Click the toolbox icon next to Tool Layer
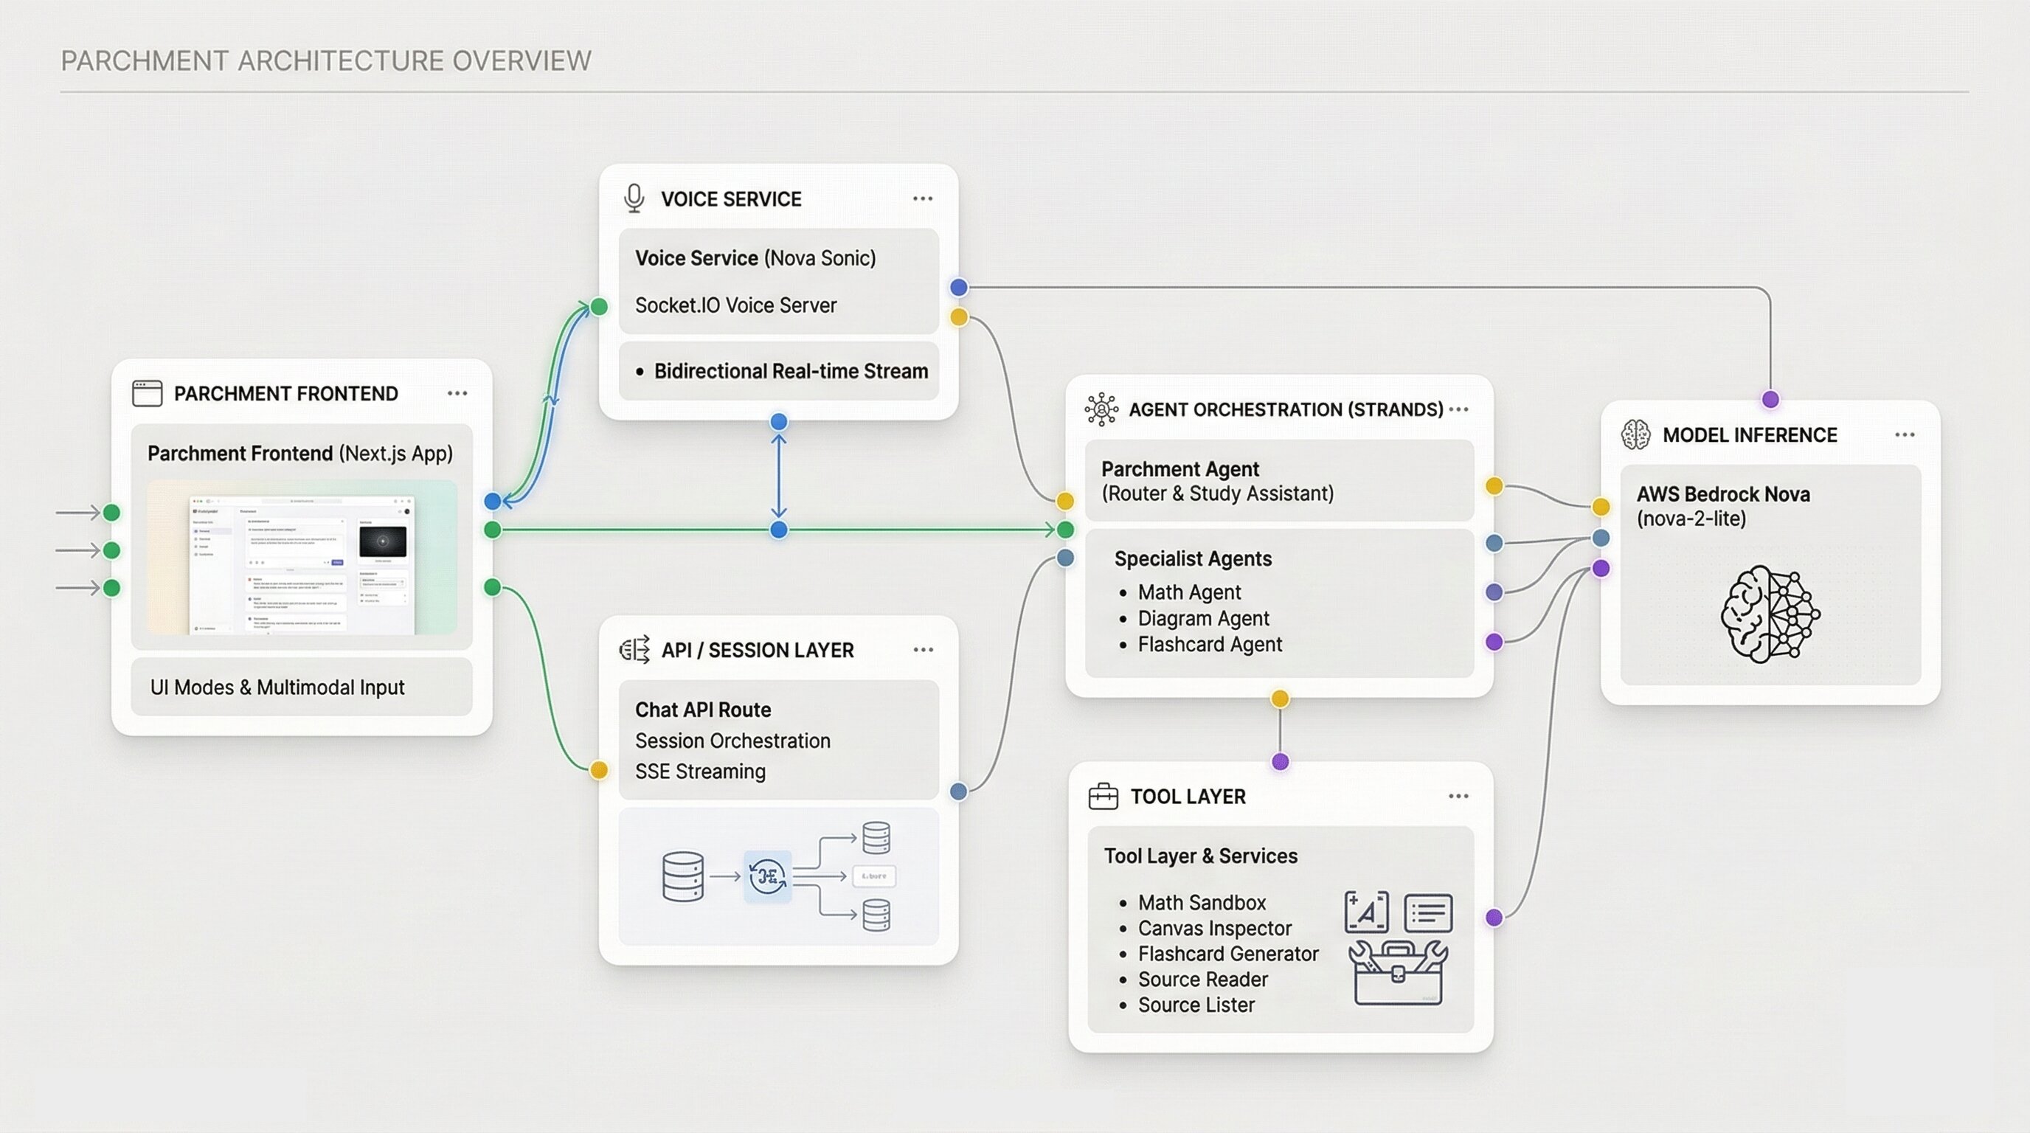Image resolution: width=2030 pixels, height=1133 pixels. click(1103, 797)
